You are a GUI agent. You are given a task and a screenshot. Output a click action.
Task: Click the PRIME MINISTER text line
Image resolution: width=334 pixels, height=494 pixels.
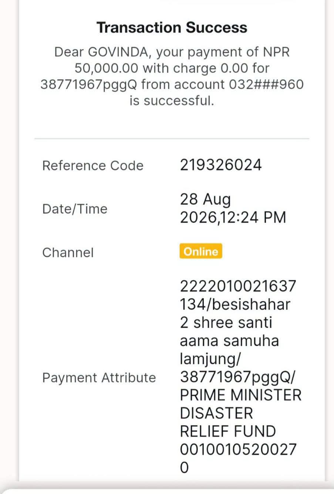click(x=241, y=395)
